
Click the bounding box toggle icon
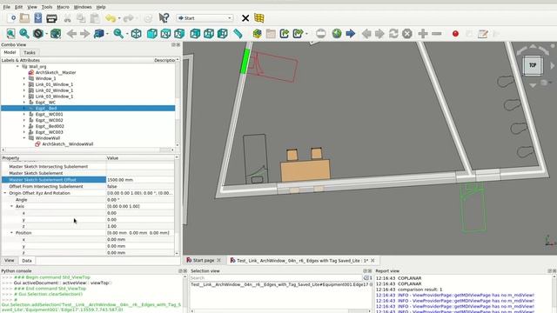56,34
